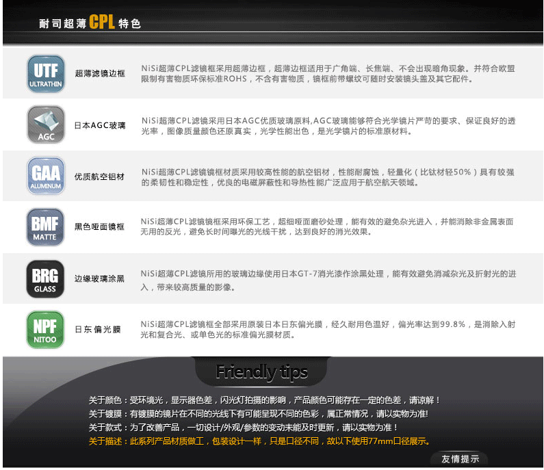
Task: Click the GAA Aluminum badge icon
Action: (x=46, y=176)
